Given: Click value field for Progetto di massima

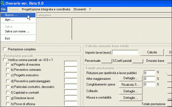Looking at the screenshot, I should tap(71, 63).
